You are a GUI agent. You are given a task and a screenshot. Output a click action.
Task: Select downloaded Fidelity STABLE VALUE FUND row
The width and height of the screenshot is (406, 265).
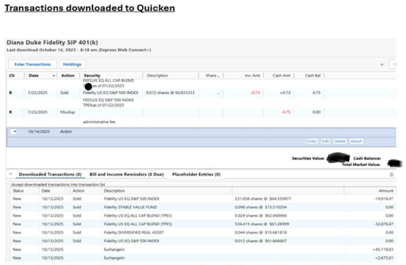[203, 207]
